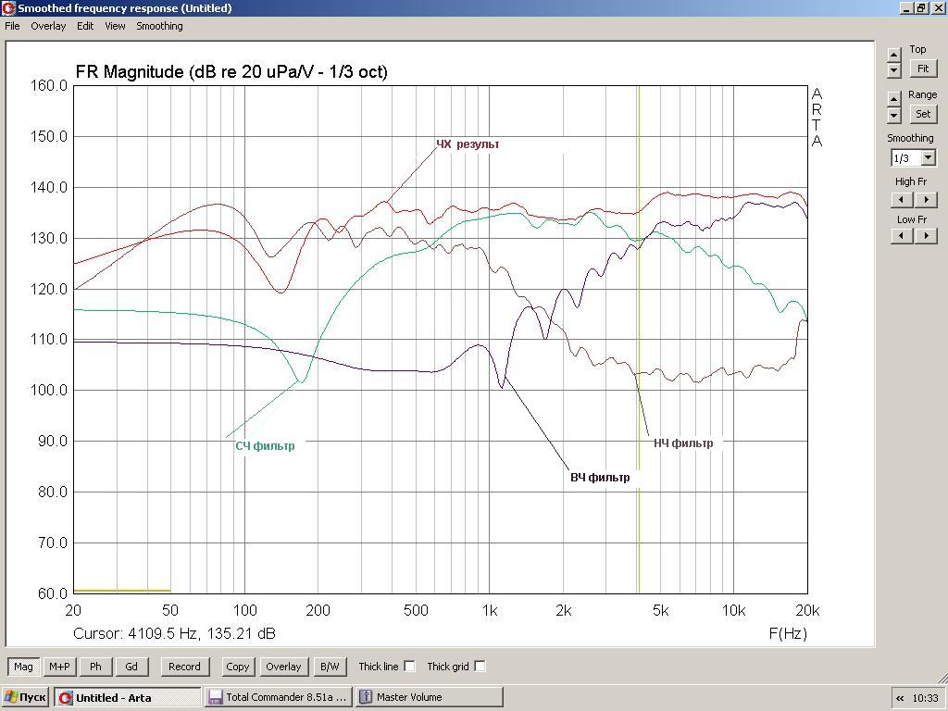This screenshot has width=948, height=711.
Task: Click the Range up arrow
Action: 894,99
